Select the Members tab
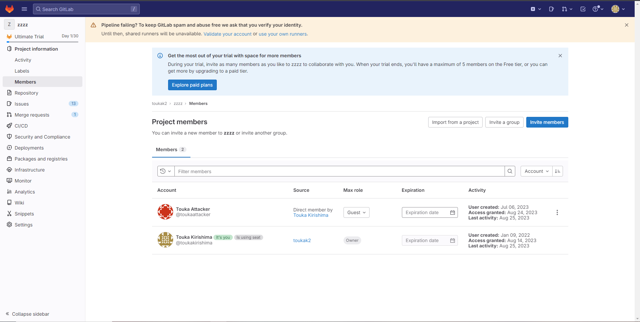Screen dimensions: 640x322 pos(171,150)
